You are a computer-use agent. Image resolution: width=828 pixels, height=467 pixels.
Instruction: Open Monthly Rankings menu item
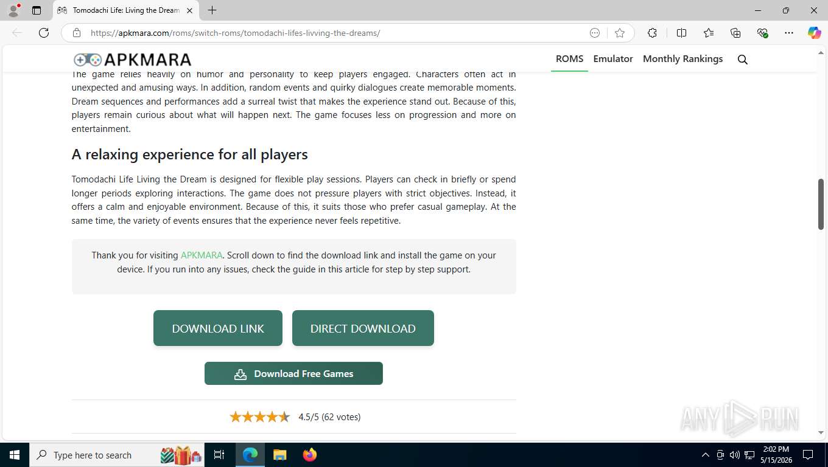[x=682, y=59]
